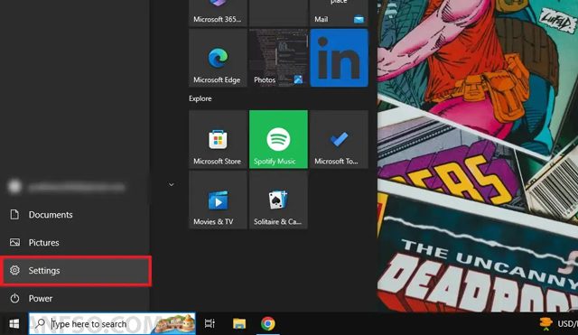Open the Spotify Music tile
Screen dimensions: 578x335
point(278,139)
